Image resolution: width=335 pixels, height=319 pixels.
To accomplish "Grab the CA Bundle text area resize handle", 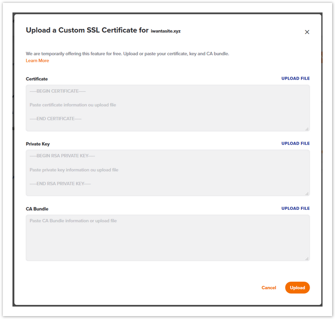I will click(307, 259).
